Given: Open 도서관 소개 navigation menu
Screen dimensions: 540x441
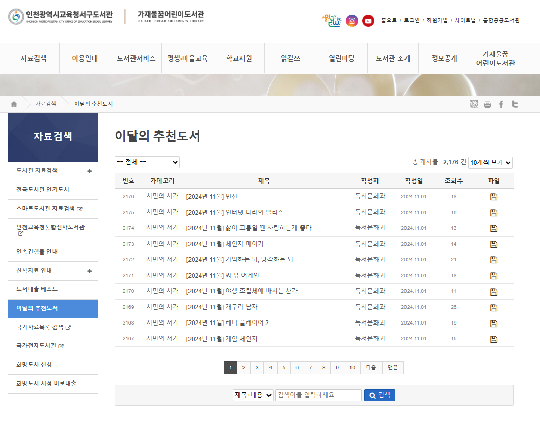Looking at the screenshot, I should (x=393, y=58).
